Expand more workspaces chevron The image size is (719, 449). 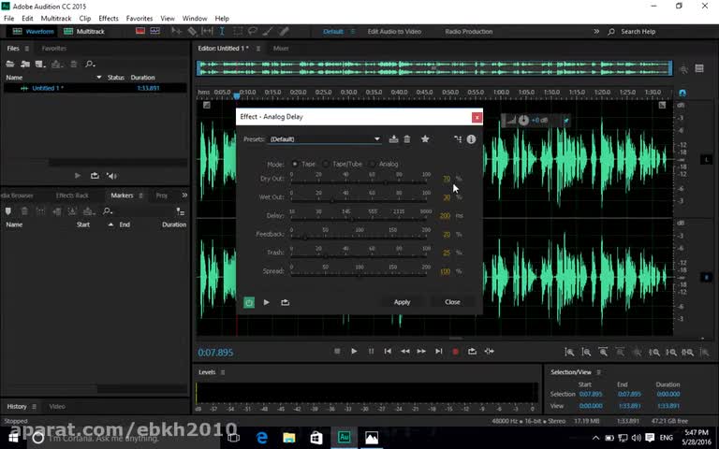pyautogui.click(x=596, y=31)
